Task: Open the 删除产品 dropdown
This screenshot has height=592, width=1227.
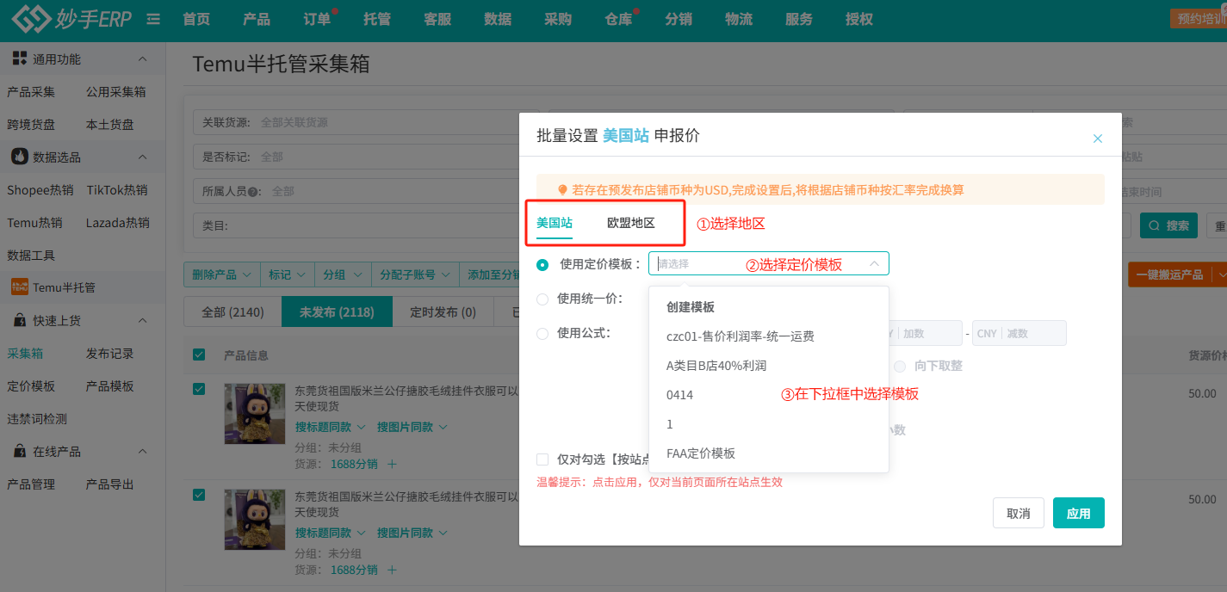Action: (x=222, y=274)
